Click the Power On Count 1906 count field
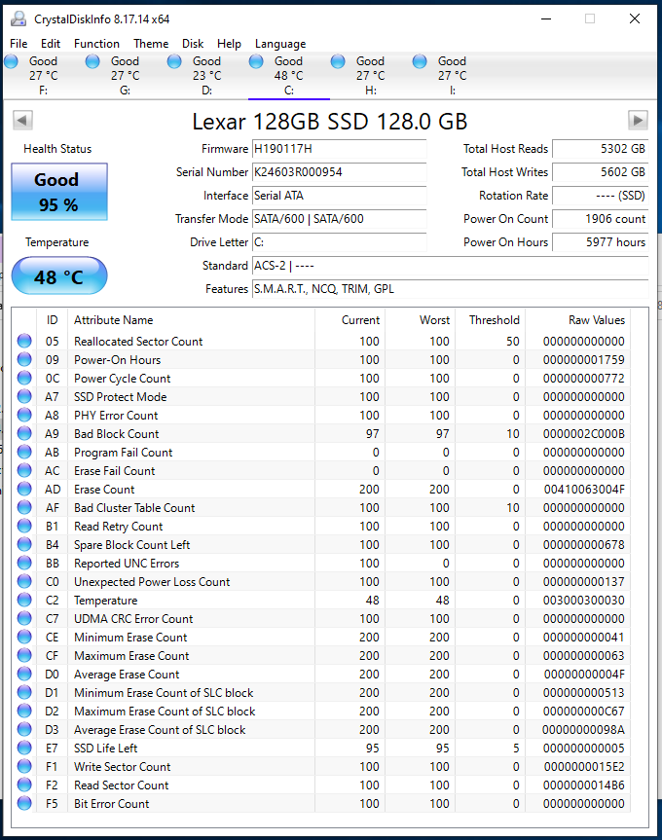The width and height of the screenshot is (662, 840). pyautogui.click(x=601, y=219)
